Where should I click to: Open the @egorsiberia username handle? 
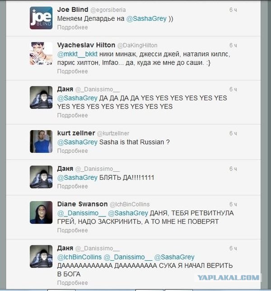click(108, 10)
